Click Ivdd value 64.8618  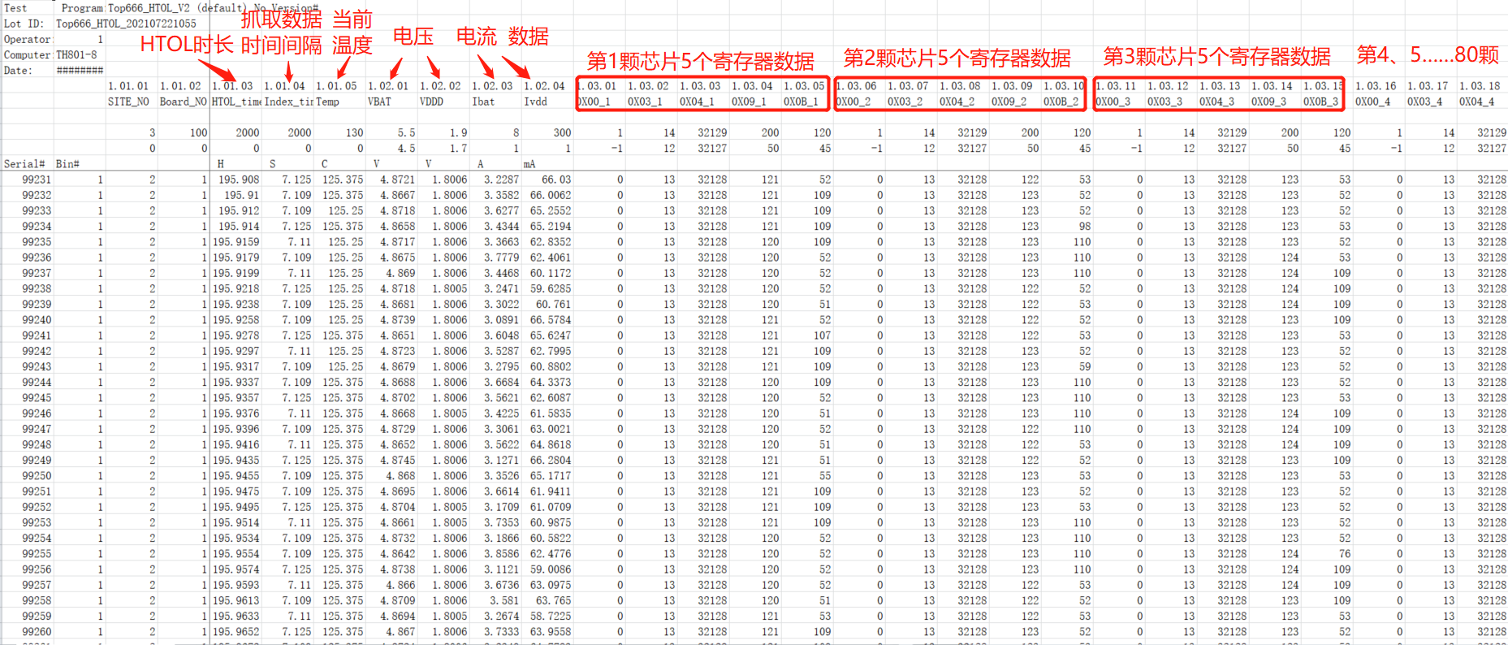pos(551,445)
